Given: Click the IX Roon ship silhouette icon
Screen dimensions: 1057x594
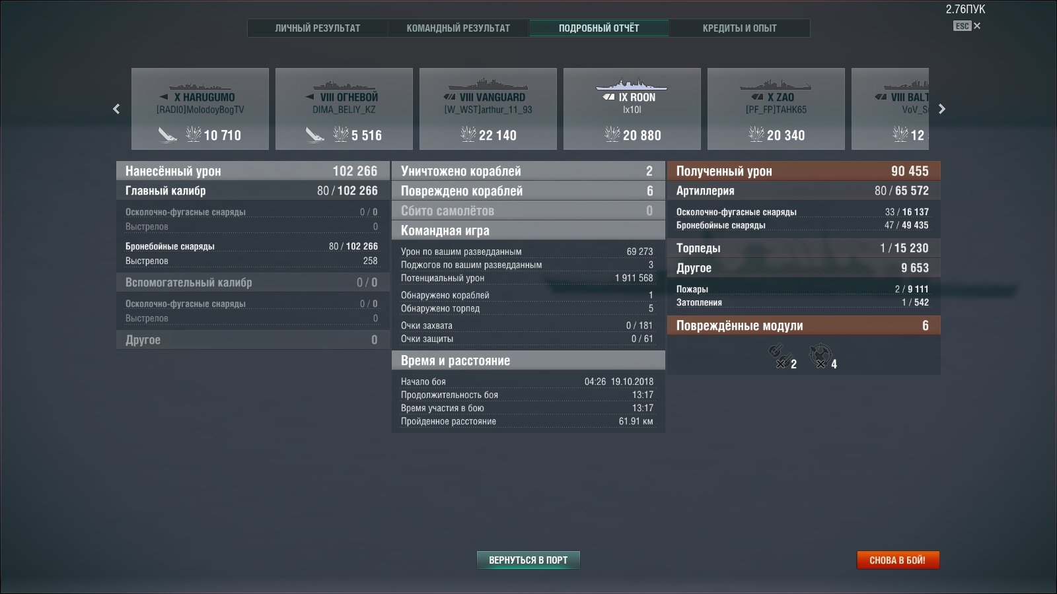Looking at the screenshot, I should (631, 85).
